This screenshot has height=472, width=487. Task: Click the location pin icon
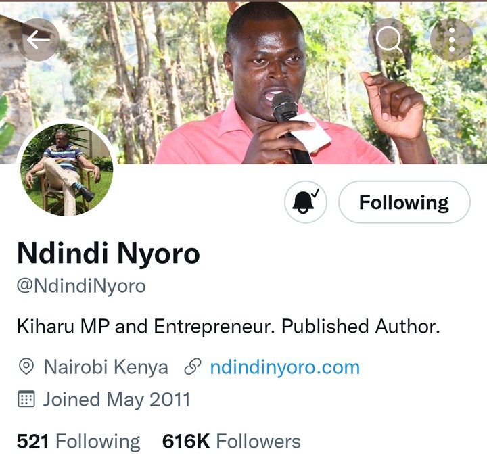pyautogui.click(x=26, y=367)
